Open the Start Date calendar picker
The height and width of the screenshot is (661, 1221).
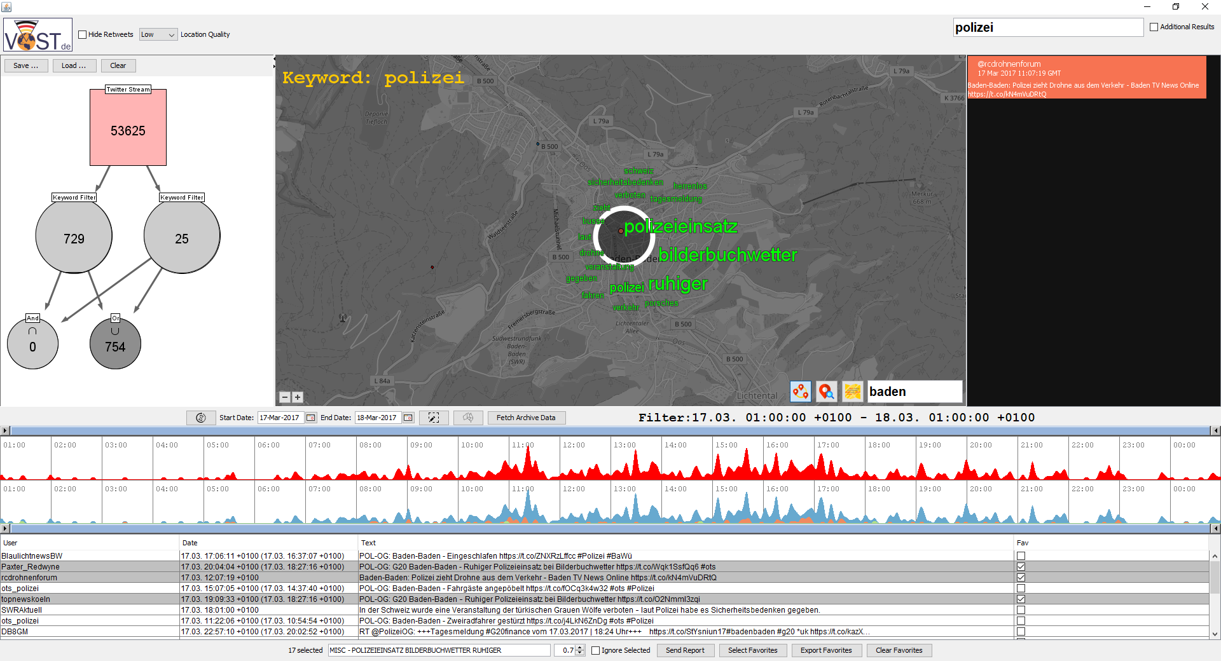(311, 418)
